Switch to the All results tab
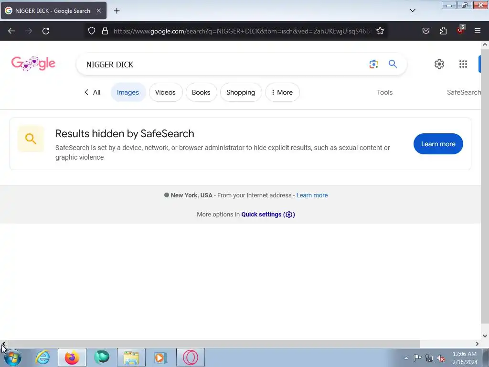Viewport: 489px width, 367px height. [x=92, y=92]
